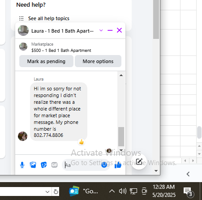Image resolution: width=202 pixels, height=200 pixels.
Task: Open the taskbar address dropdown arrow
Action: [47, 191]
